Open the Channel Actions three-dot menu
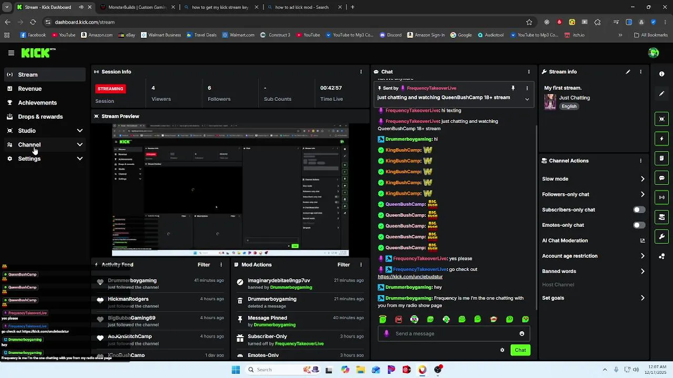The width and height of the screenshot is (673, 378). [640, 161]
